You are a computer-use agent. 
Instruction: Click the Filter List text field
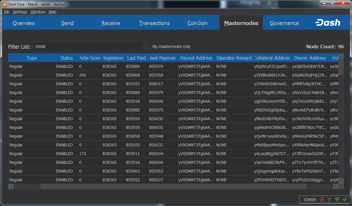87,47
